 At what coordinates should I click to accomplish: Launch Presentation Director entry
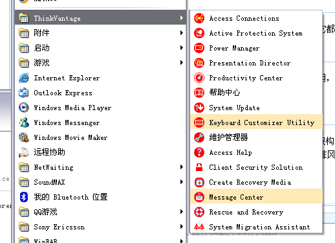[x=256, y=63]
